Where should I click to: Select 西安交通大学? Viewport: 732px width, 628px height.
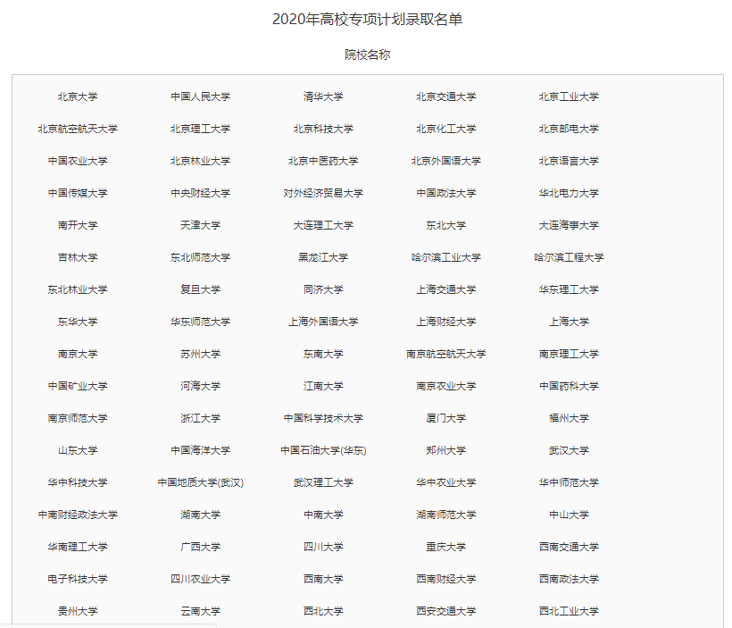(x=445, y=611)
